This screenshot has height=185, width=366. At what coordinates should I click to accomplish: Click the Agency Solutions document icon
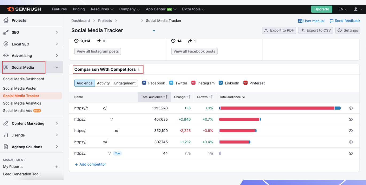(x=6, y=147)
